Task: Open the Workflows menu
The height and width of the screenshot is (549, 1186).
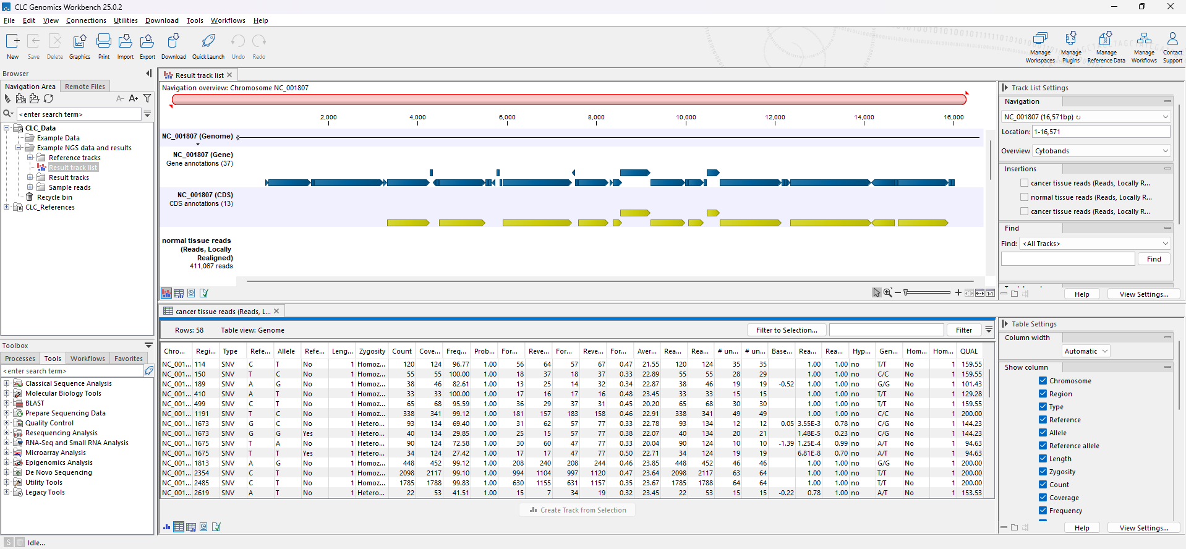Action: pyautogui.click(x=228, y=20)
